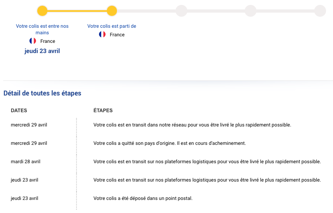
Task: Select the 'mardi 28 avril' date entry
Action: tap(25, 162)
